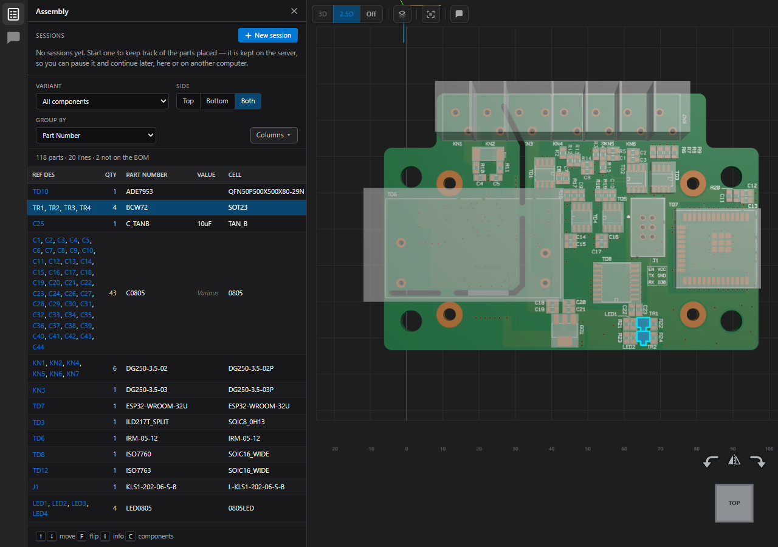Open the comments panel in left sidebar

tap(13, 38)
